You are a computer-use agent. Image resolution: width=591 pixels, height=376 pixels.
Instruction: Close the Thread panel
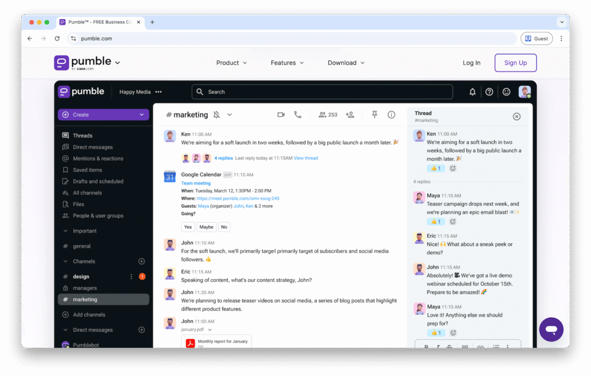coord(517,116)
